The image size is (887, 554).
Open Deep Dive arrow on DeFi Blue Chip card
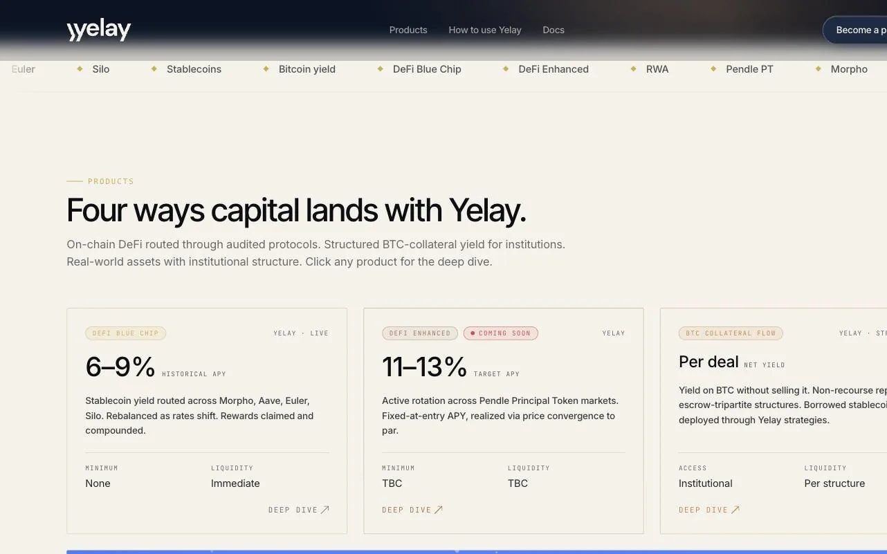(x=299, y=510)
